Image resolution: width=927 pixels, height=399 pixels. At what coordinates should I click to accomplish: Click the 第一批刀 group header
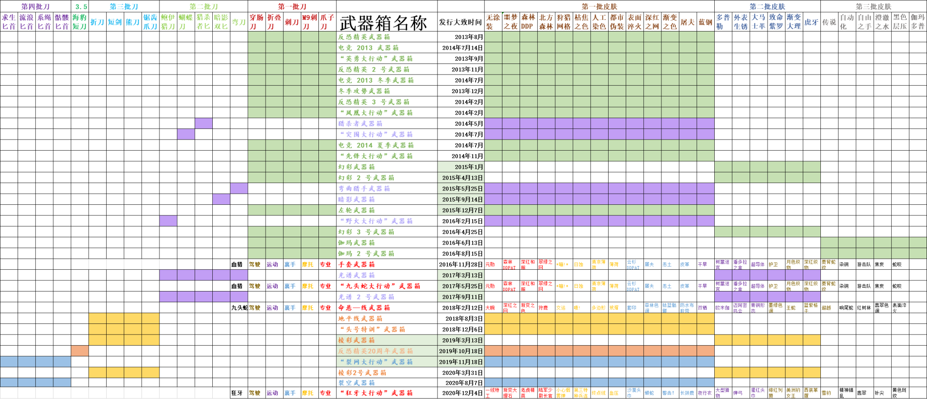click(x=292, y=6)
